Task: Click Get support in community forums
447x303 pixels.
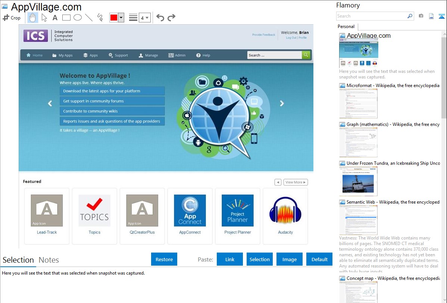Action: [112, 101]
